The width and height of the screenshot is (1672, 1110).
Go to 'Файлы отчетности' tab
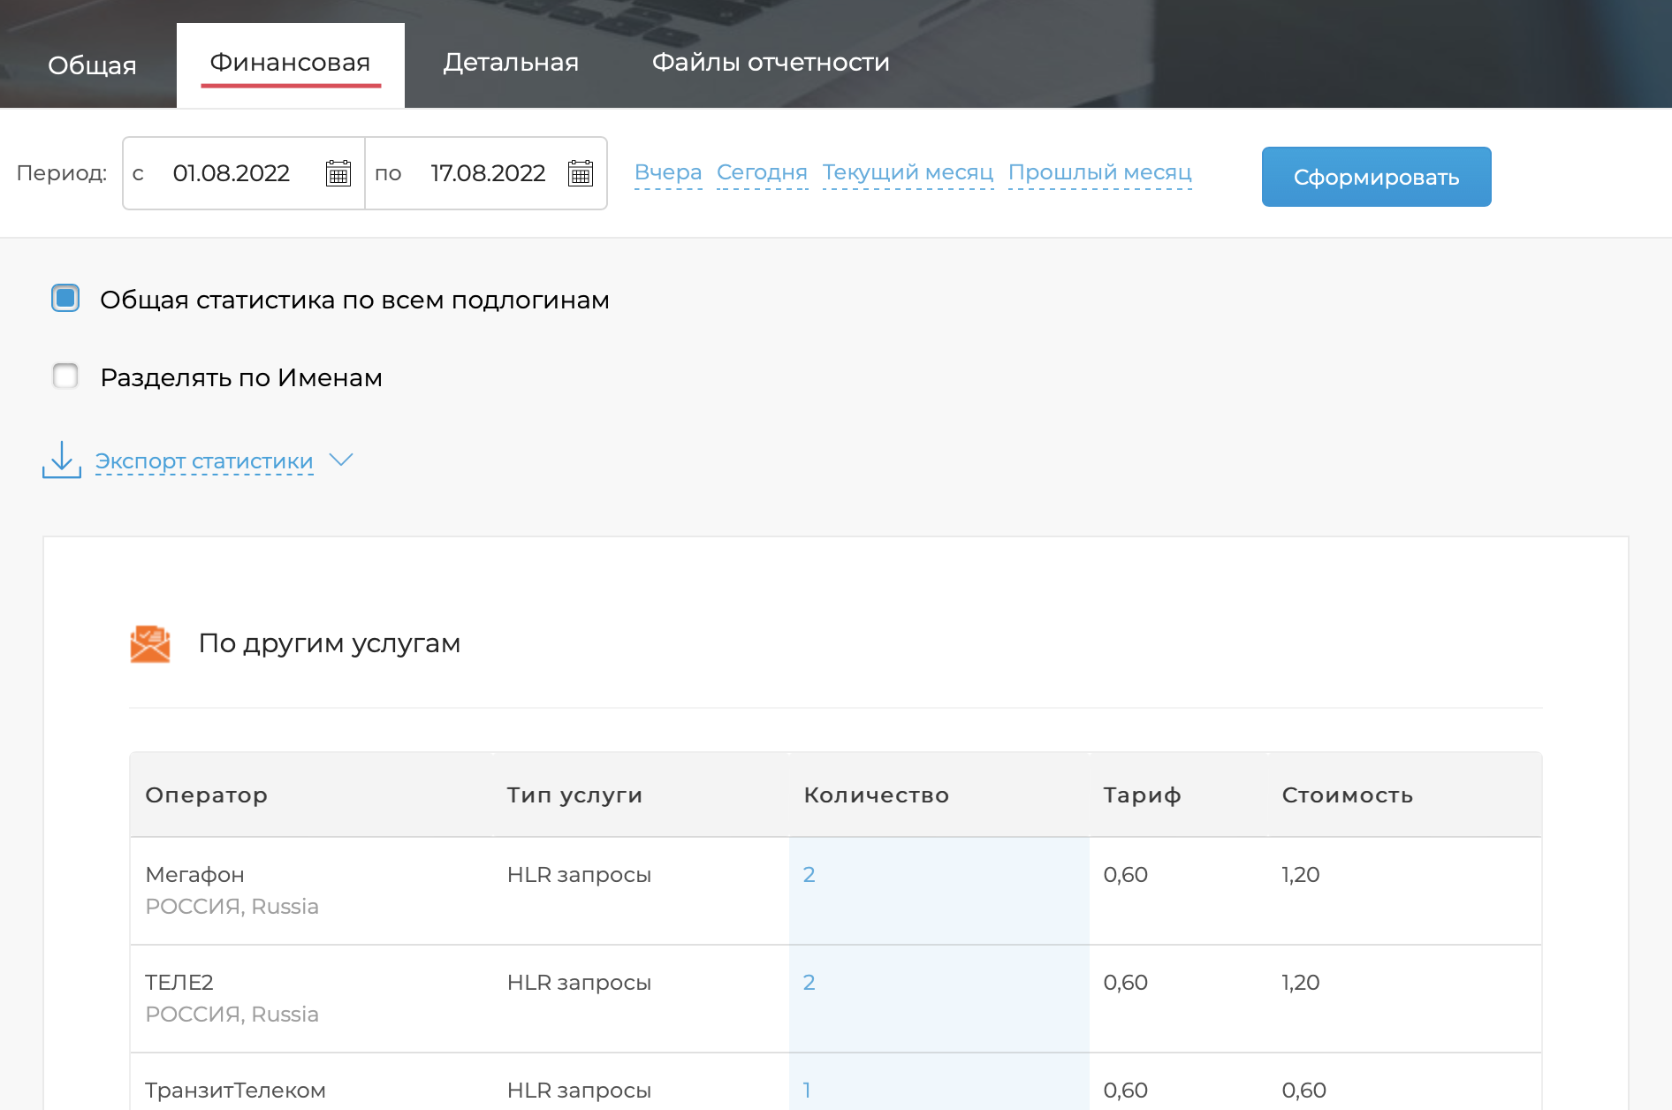click(771, 63)
